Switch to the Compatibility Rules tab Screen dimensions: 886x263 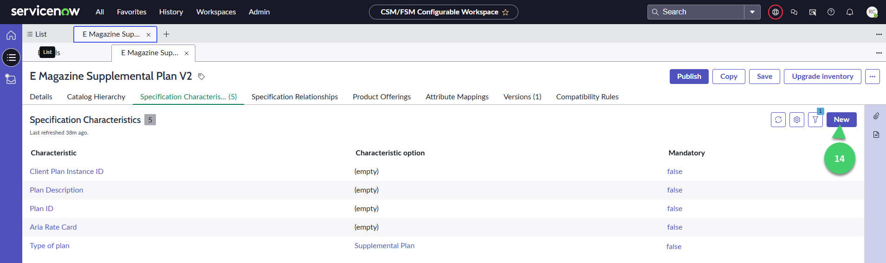tap(588, 97)
